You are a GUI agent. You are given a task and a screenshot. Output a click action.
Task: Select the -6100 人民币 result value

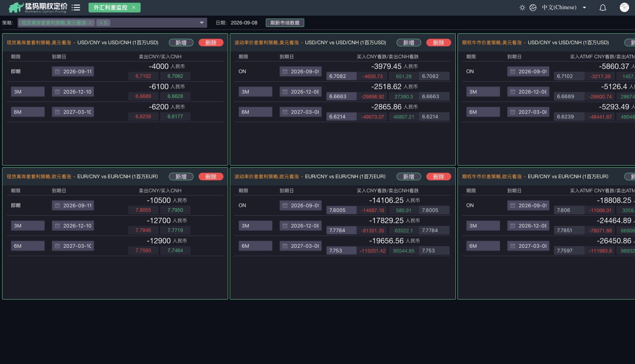(x=167, y=87)
